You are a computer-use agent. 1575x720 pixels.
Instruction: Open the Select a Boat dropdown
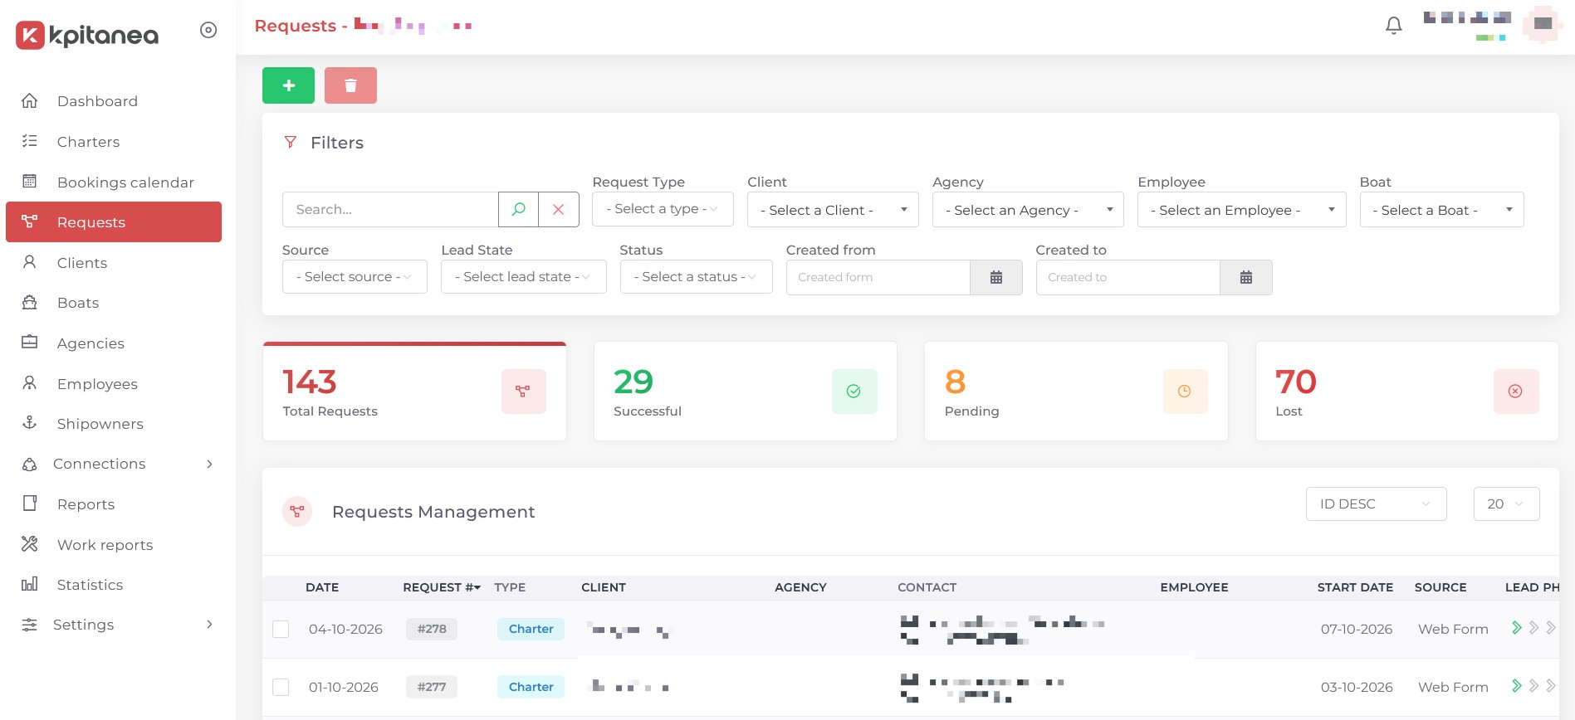pos(1441,210)
